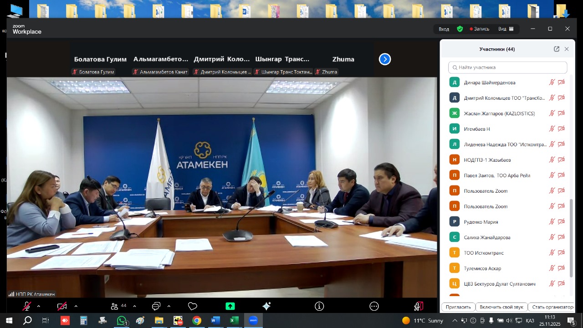Open the AI Companion sparkle icon
The height and width of the screenshot is (328, 583).
(266, 307)
